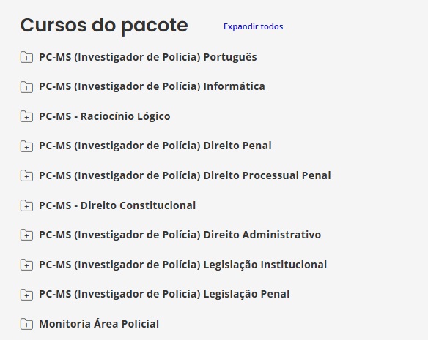Select the Direito Penal course title

click(x=155, y=146)
